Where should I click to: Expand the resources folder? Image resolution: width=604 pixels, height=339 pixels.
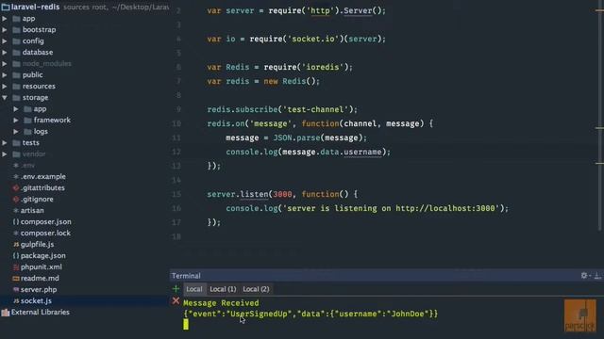click(5, 86)
